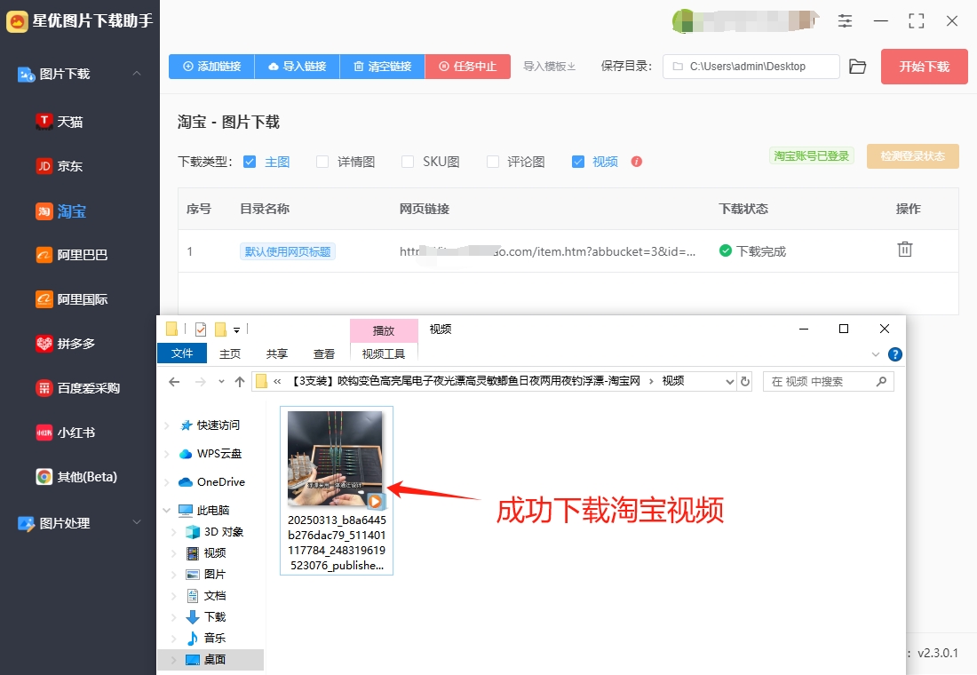Open the Alibaba International (阿里国际) section
Viewport: 977px width, 675px height.
click(x=72, y=299)
